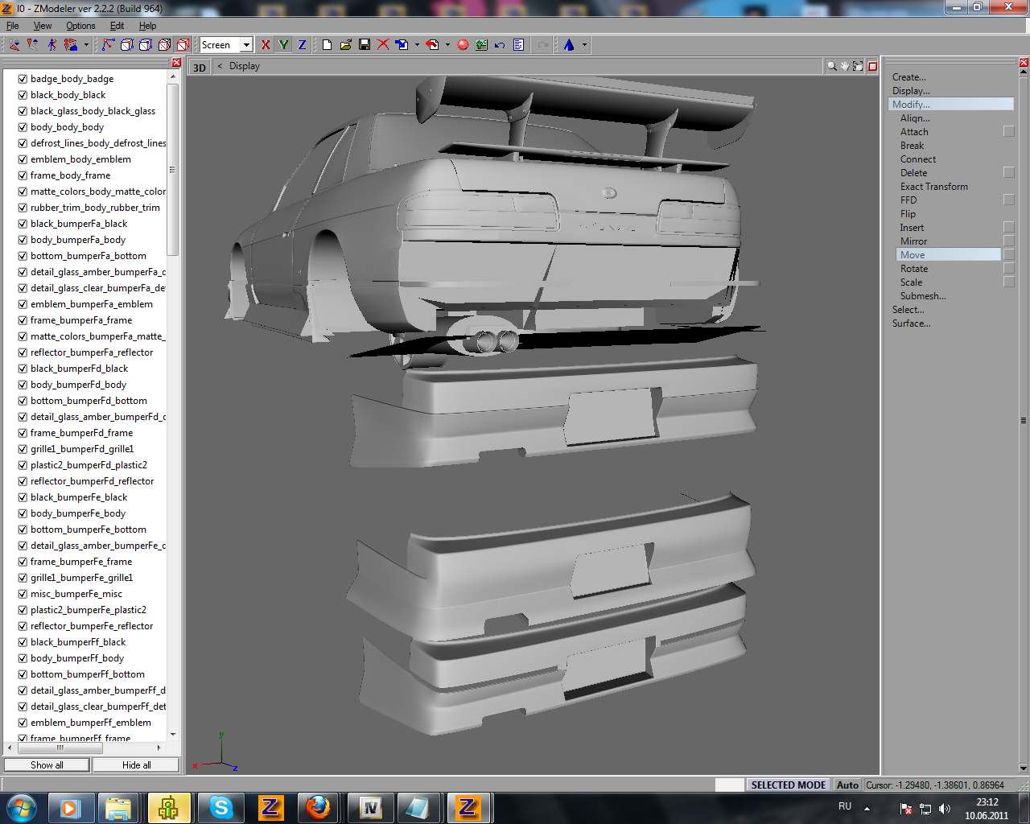Screen dimensions: 1030x824
Task: Select the pan hand viewport tool
Action: pyautogui.click(x=844, y=66)
